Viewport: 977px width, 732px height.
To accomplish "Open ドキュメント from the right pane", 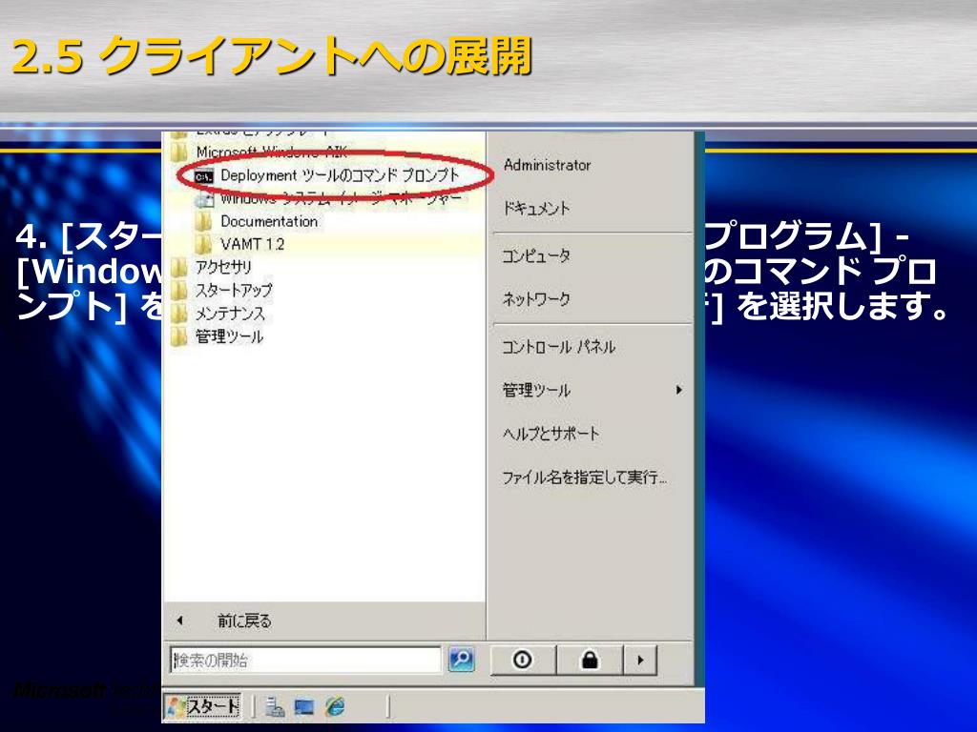I will [x=536, y=209].
